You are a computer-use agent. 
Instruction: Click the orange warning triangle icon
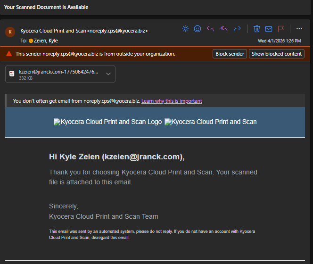click(8, 54)
